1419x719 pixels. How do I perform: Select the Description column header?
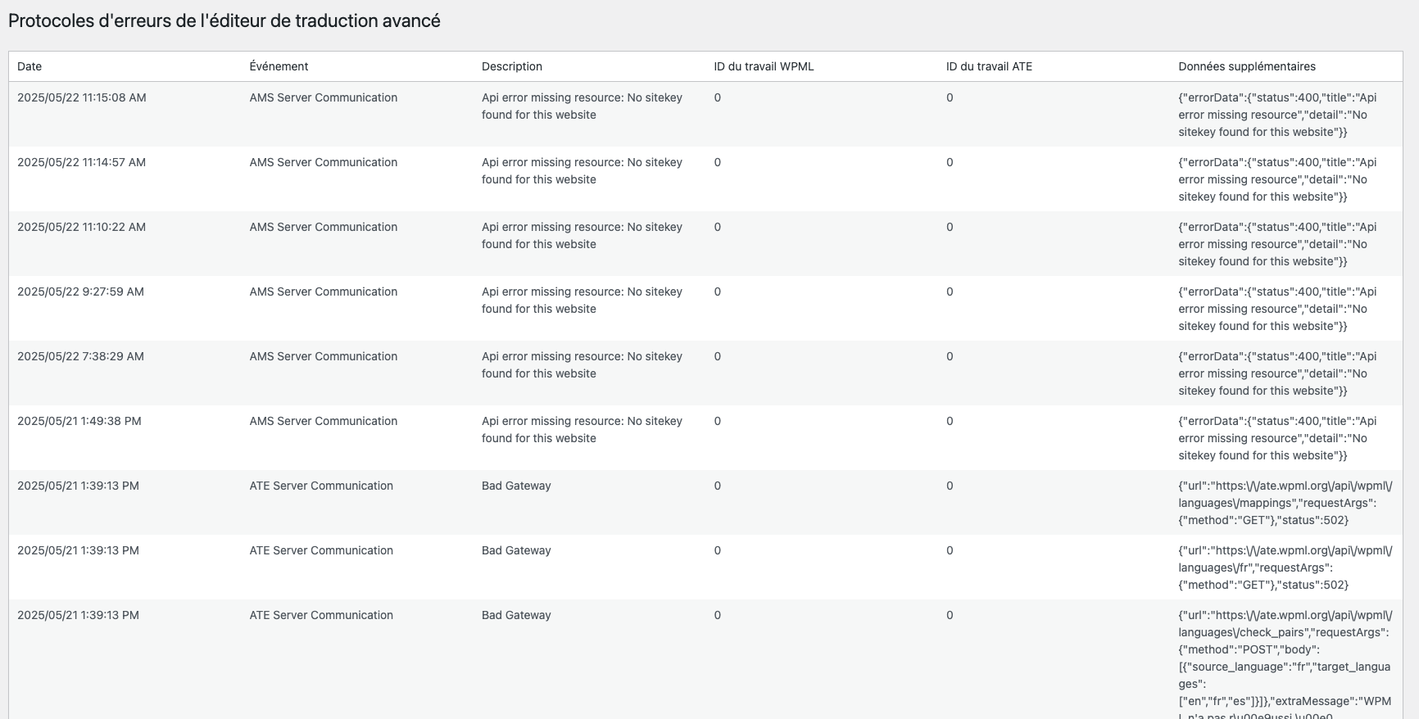tap(512, 66)
